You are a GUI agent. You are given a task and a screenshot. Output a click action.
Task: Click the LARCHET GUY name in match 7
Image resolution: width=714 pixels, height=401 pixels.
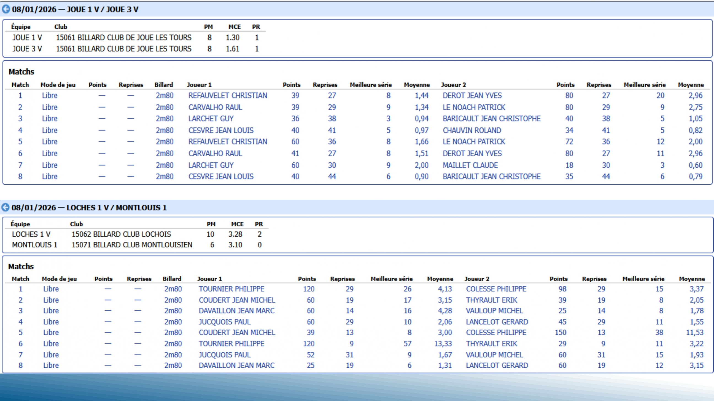coord(211,165)
